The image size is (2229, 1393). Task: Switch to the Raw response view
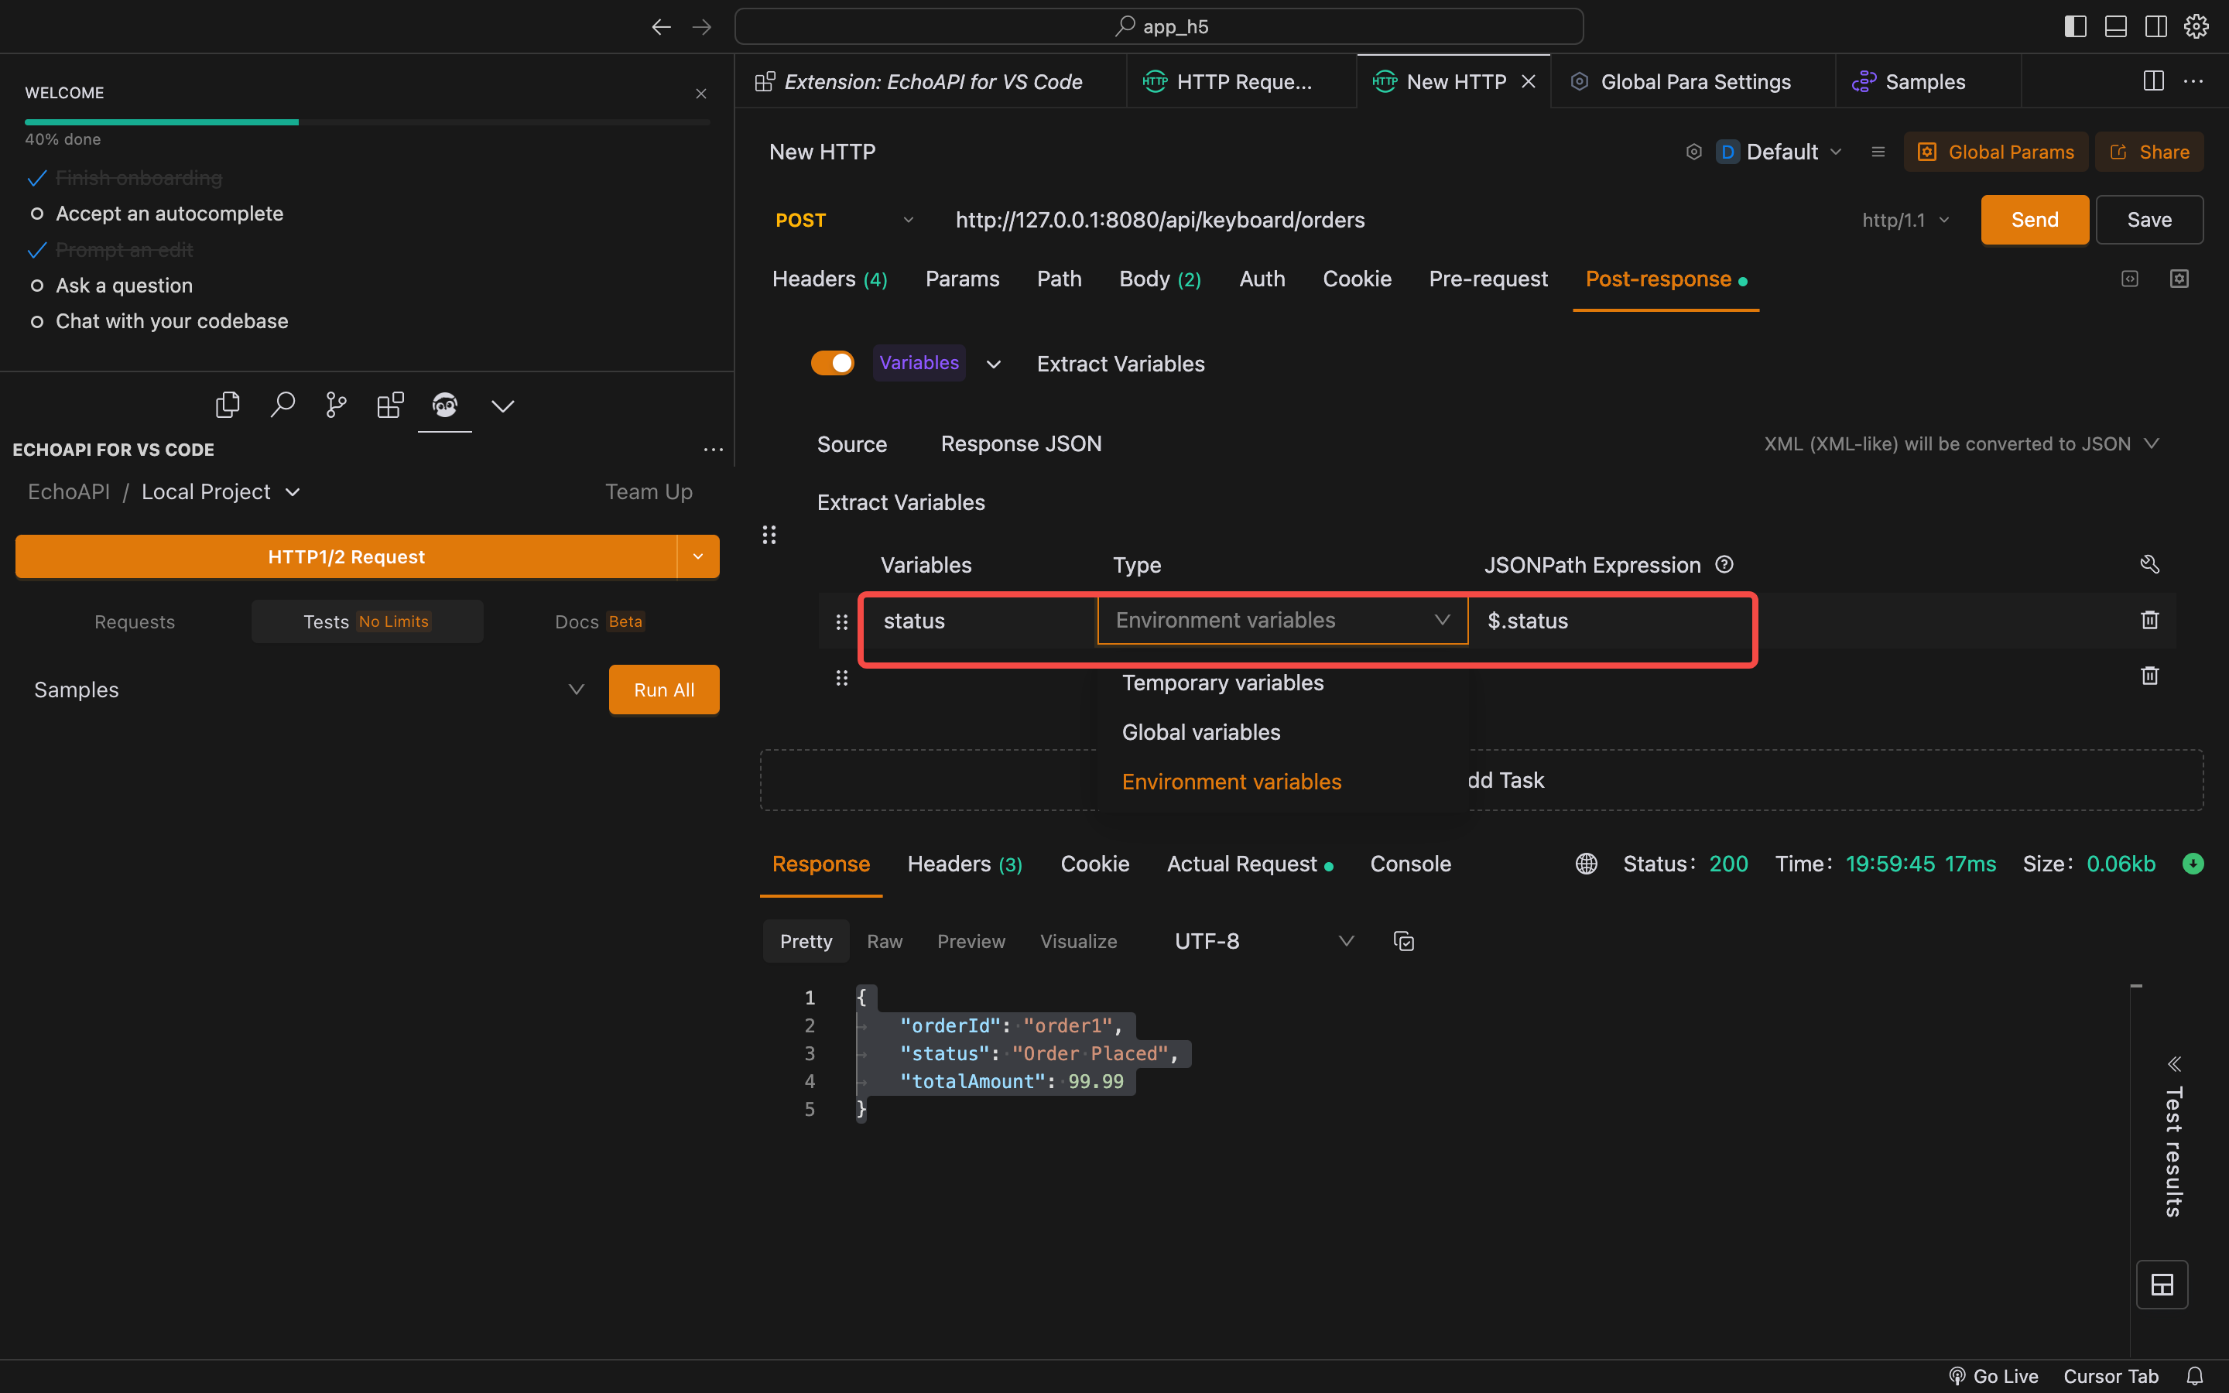(884, 940)
